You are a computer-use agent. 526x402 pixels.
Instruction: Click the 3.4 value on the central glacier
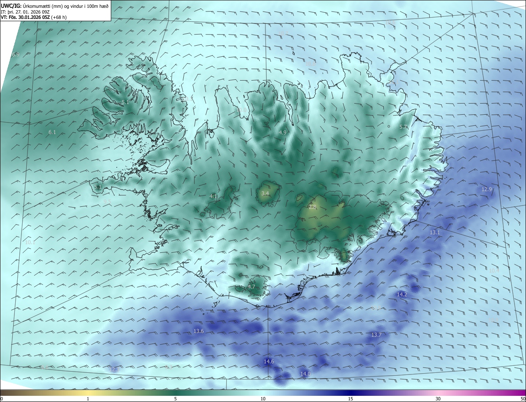pyautogui.click(x=265, y=193)
